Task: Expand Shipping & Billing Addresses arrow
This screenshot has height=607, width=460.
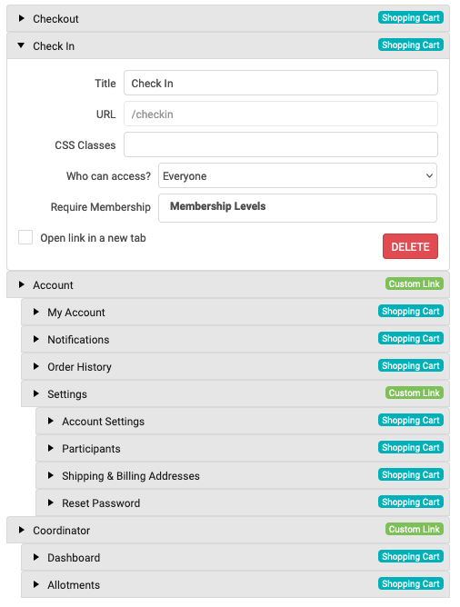Action: click(51, 475)
